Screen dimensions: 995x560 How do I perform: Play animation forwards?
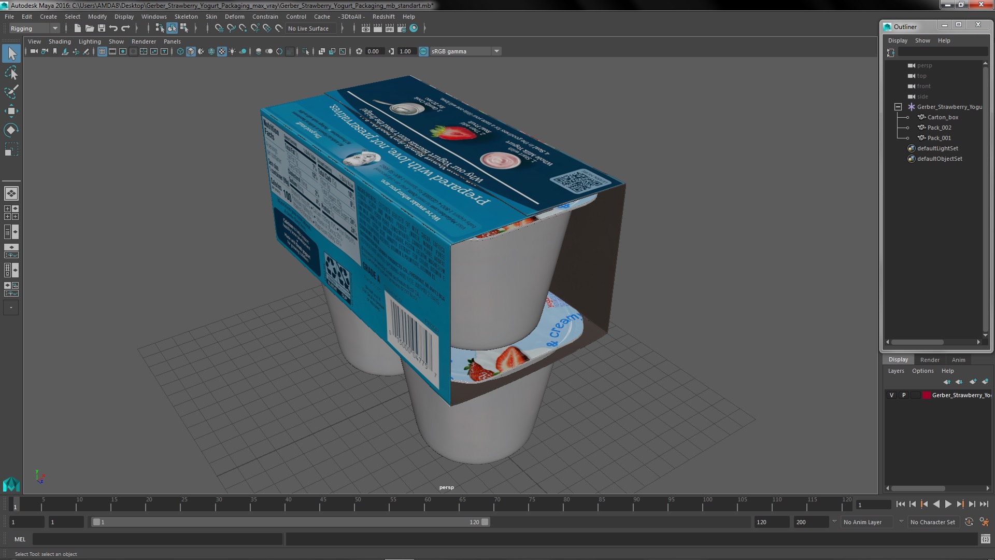click(x=948, y=504)
